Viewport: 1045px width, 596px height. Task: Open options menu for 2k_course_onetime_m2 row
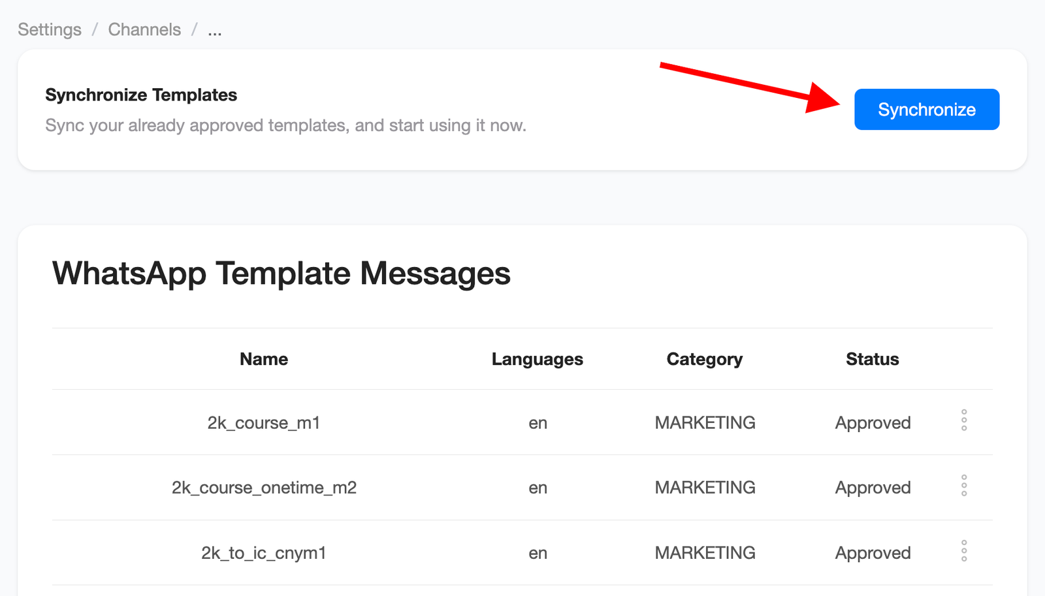tap(964, 486)
